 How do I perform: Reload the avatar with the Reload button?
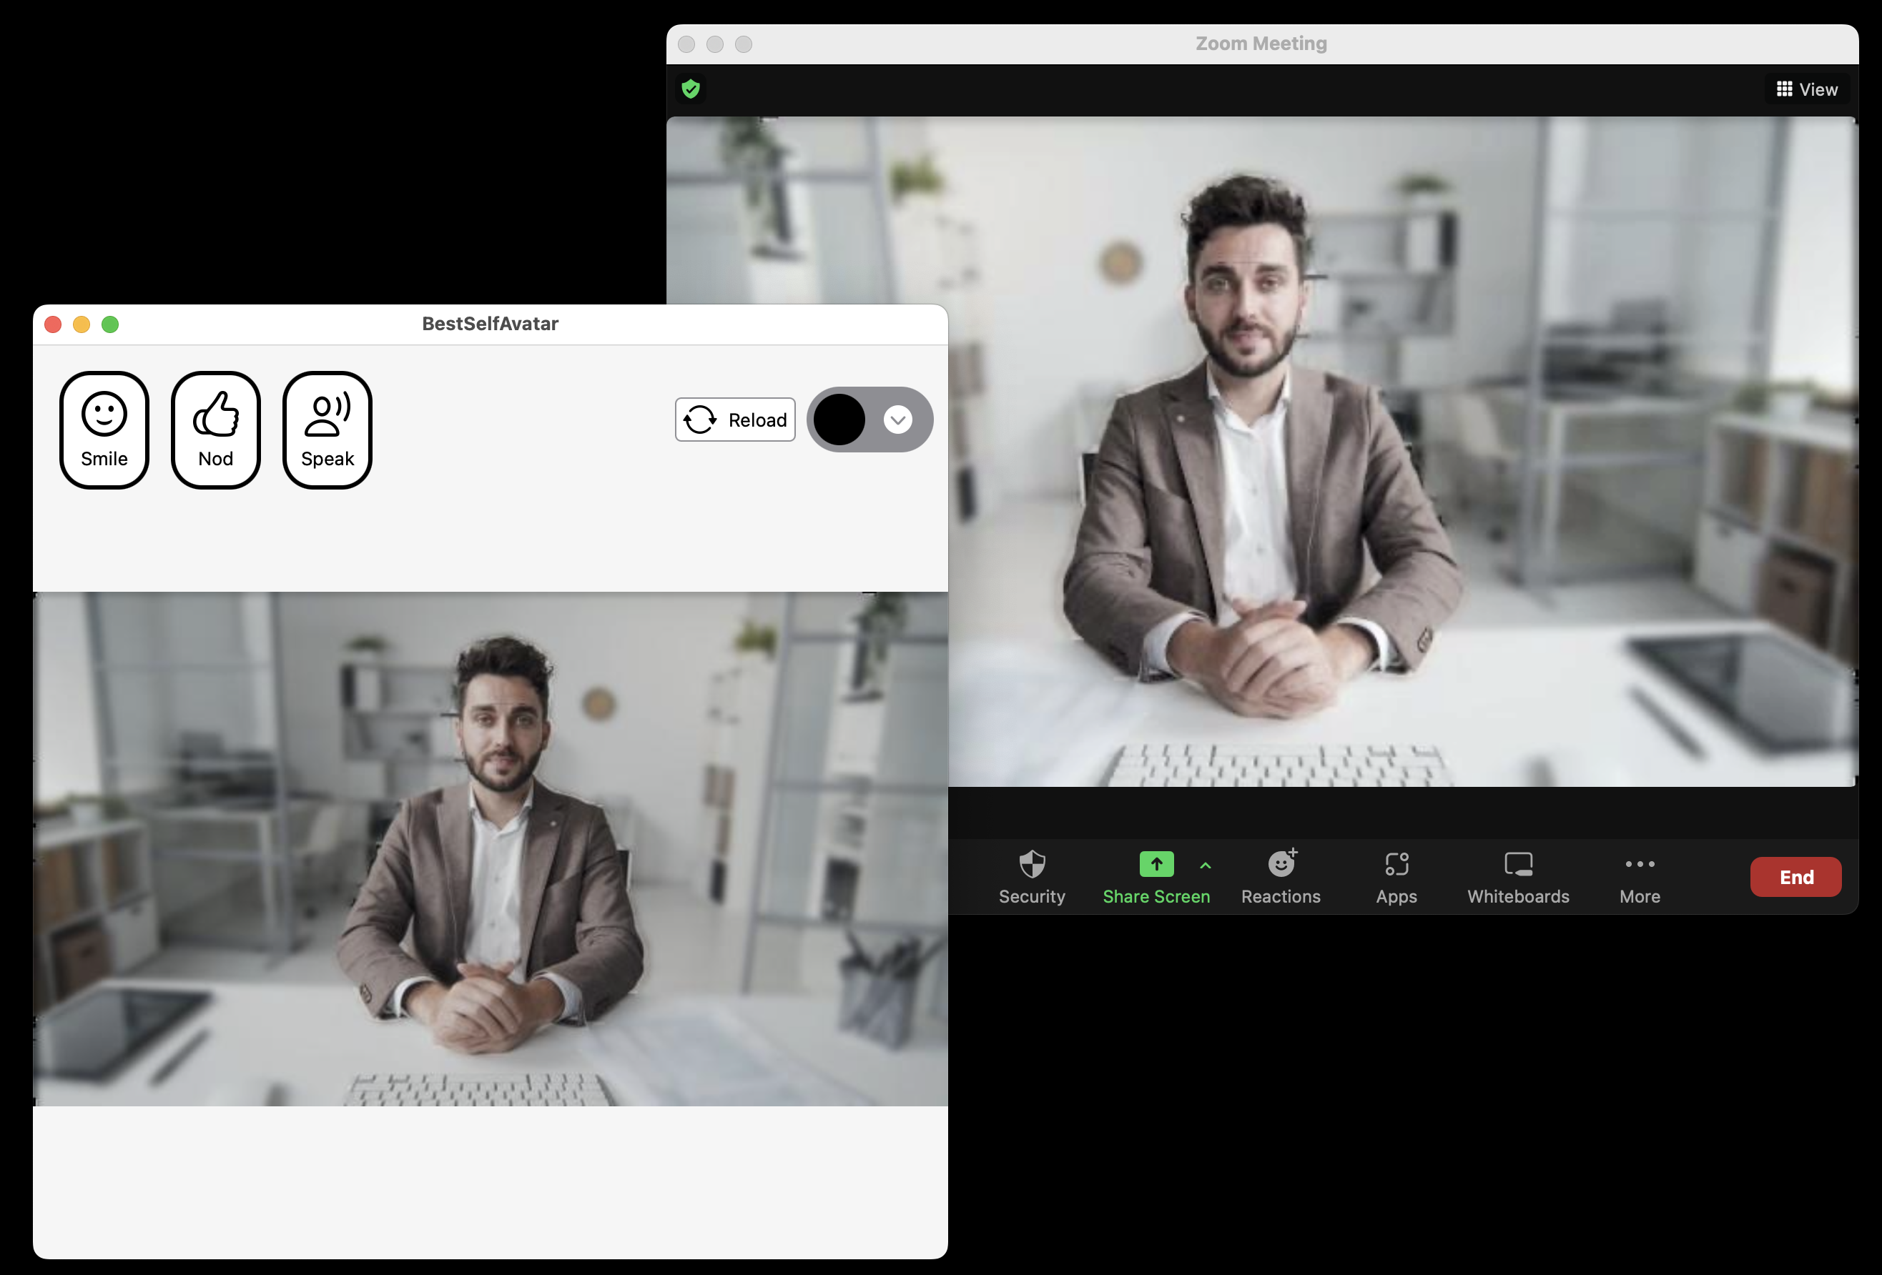point(735,420)
